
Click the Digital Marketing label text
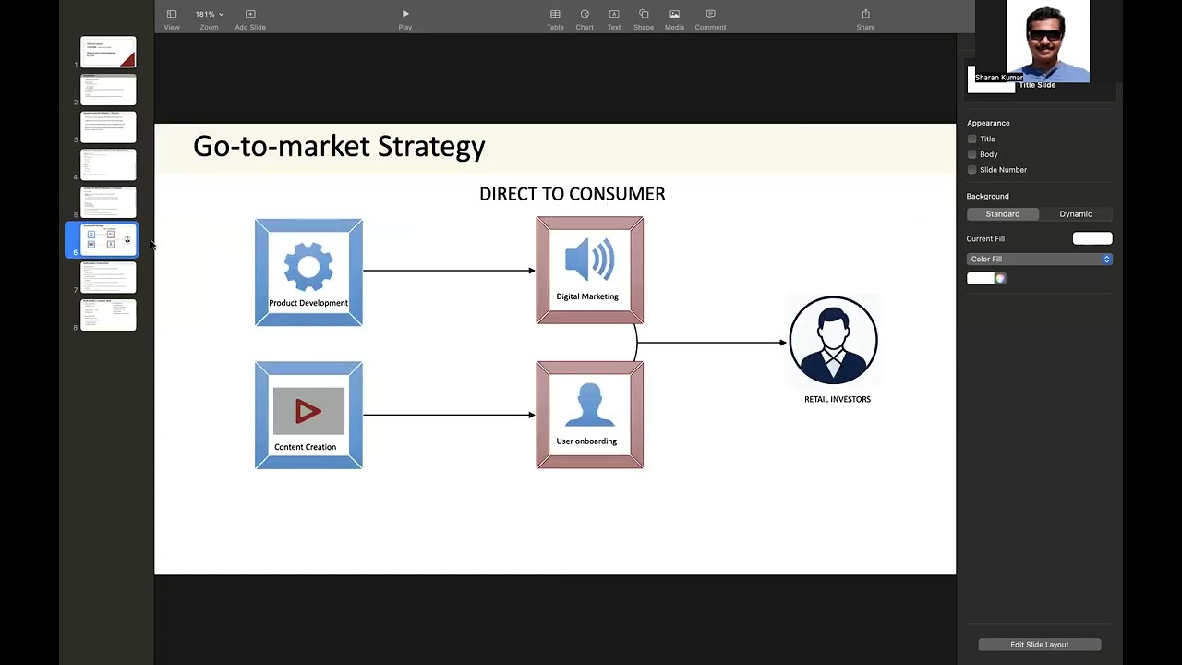click(587, 296)
